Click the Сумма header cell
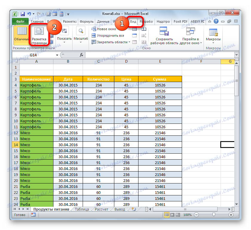This screenshot has height=230, width=251. coord(160,79)
